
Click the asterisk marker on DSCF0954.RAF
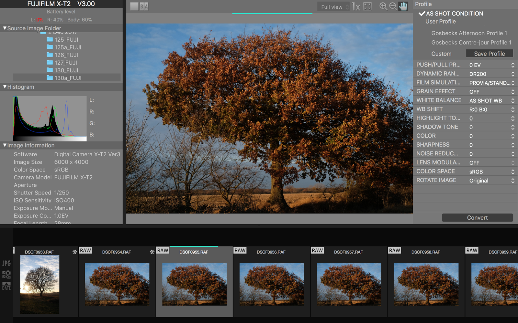click(152, 252)
